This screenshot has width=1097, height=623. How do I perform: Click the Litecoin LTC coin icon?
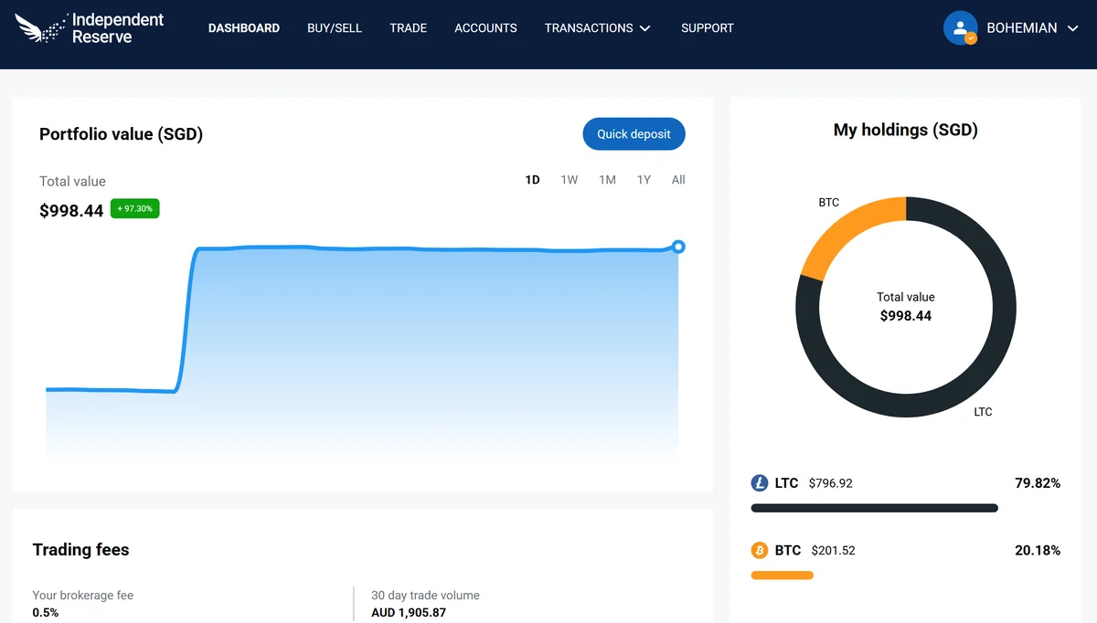(x=760, y=482)
